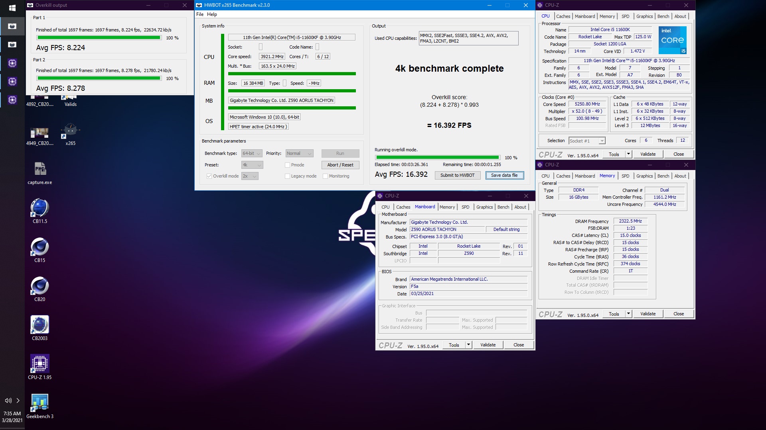Click the HWBOT x265 Benchmark title bar icon
This screenshot has width=766, height=430.
[199, 5]
